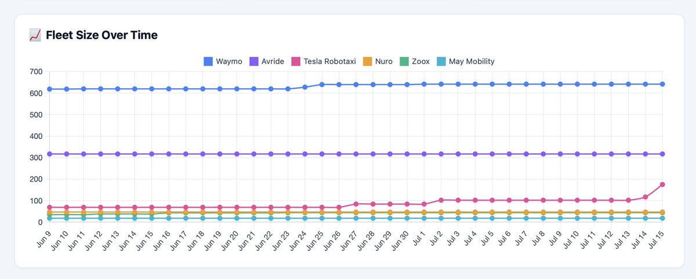Click Waymo data point at Jun 25
This screenshot has width=696, height=279.
pyautogui.click(x=322, y=84)
